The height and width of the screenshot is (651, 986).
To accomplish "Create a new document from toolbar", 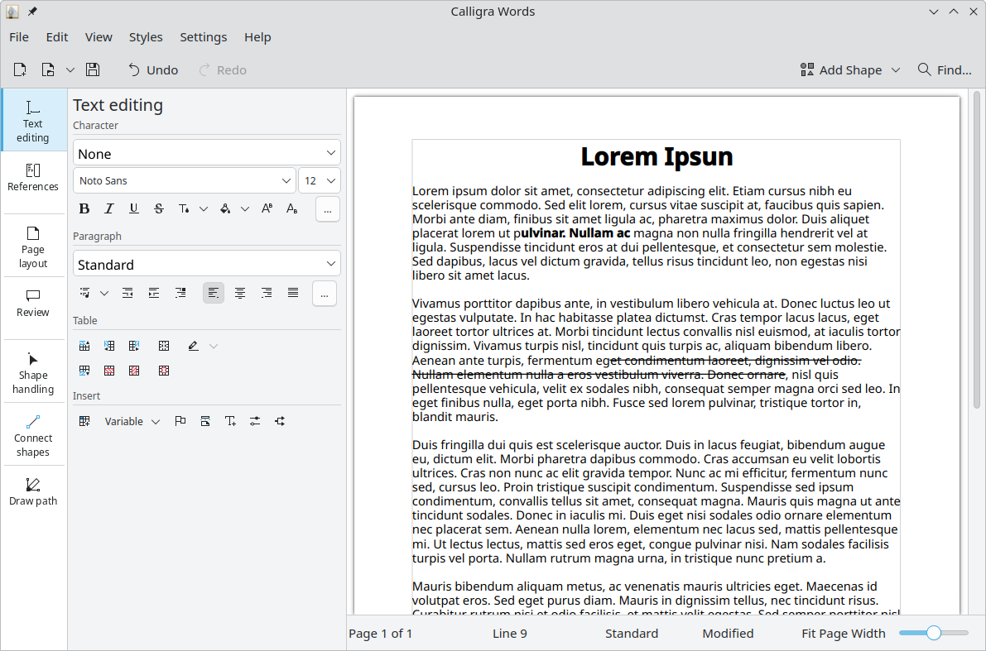I will [x=20, y=70].
